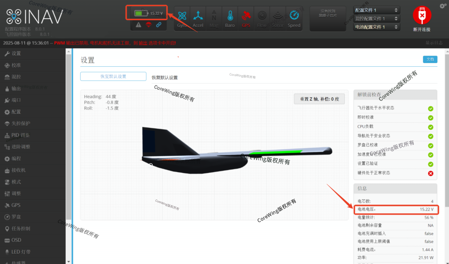Open the gear settings icon top-right
Screen dimensions: 449x264
pos(443,6)
